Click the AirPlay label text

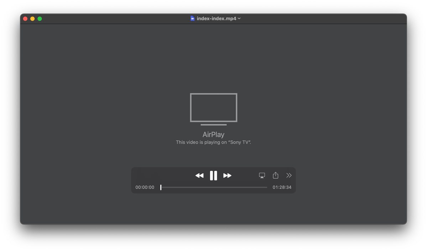pyautogui.click(x=213, y=135)
